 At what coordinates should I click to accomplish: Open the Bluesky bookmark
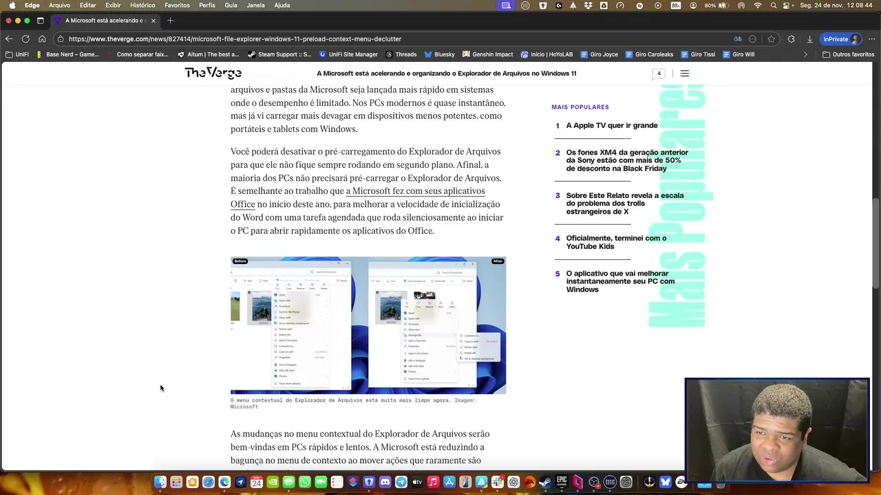[x=440, y=54]
